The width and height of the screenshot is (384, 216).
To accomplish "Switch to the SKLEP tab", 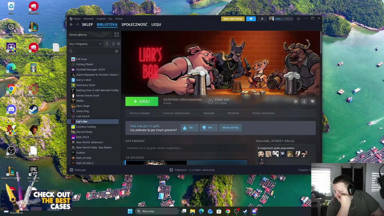I will tap(87, 25).
